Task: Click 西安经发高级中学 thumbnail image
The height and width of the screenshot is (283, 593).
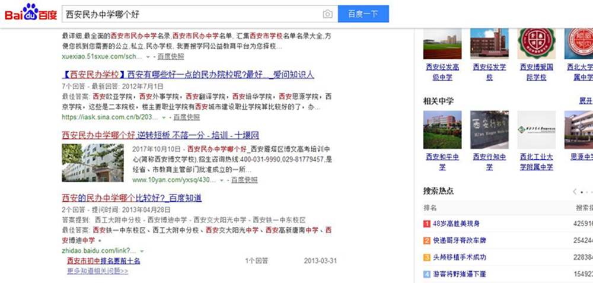Action: (x=442, y=43)
